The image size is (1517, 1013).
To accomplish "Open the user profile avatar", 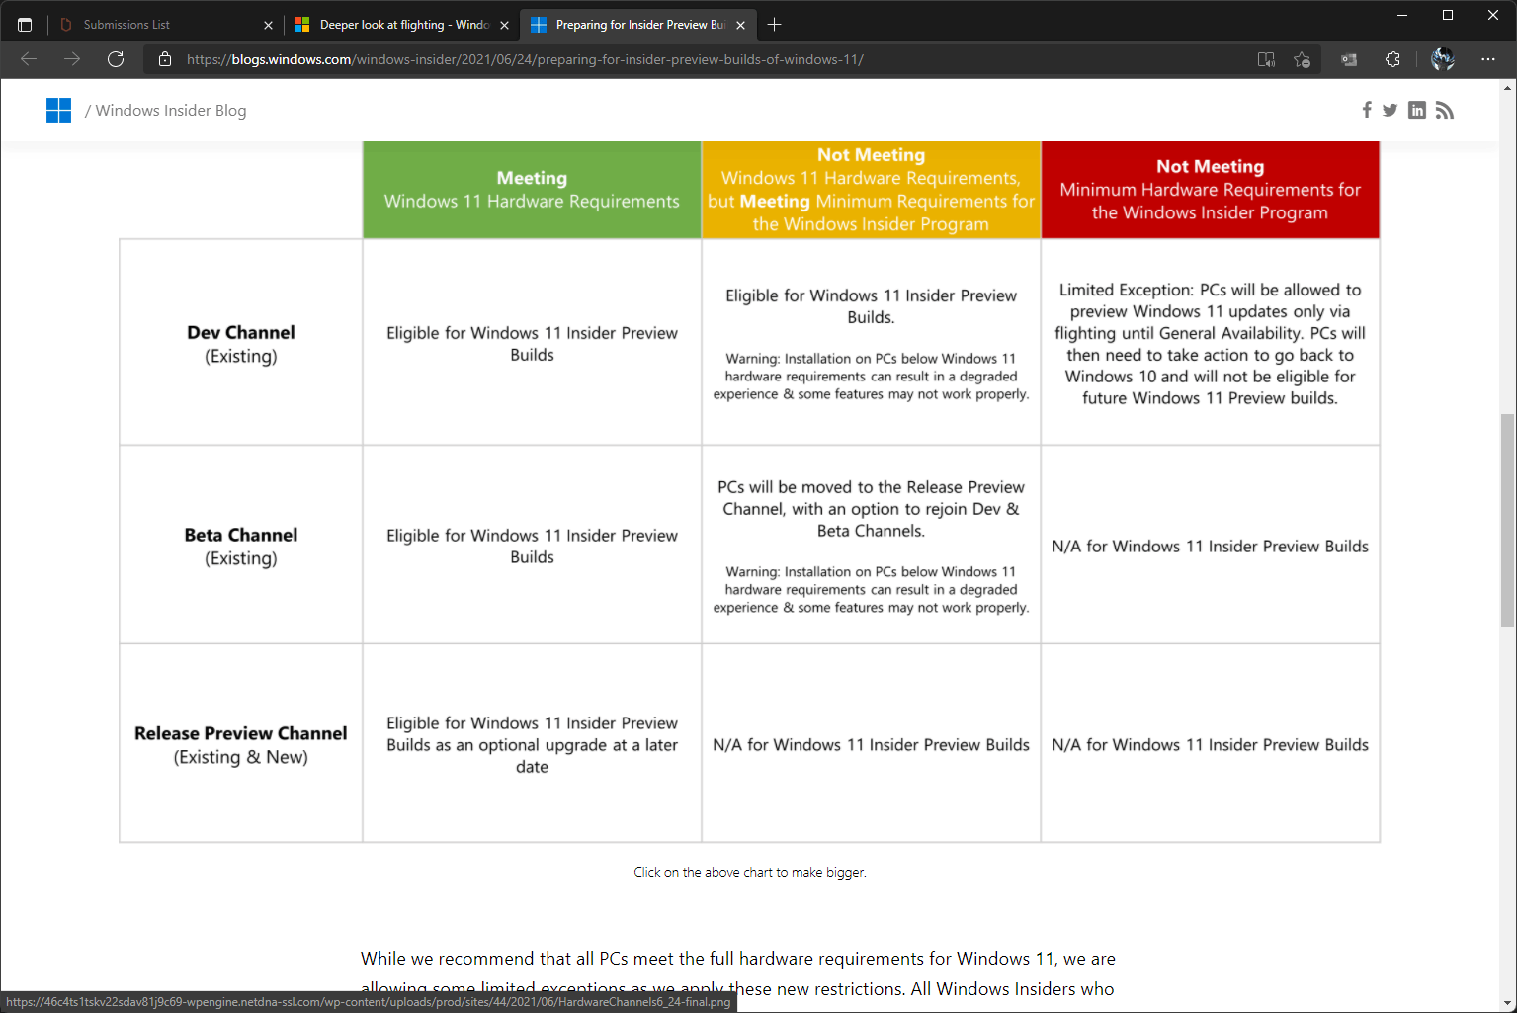I will [x=1443, y=59].
